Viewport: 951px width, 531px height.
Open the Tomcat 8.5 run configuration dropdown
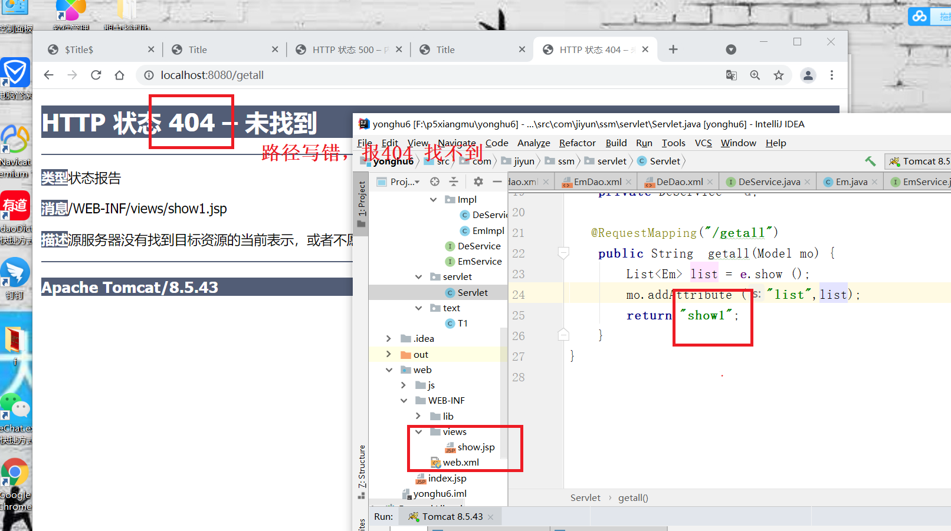click(x=919, y=161)
